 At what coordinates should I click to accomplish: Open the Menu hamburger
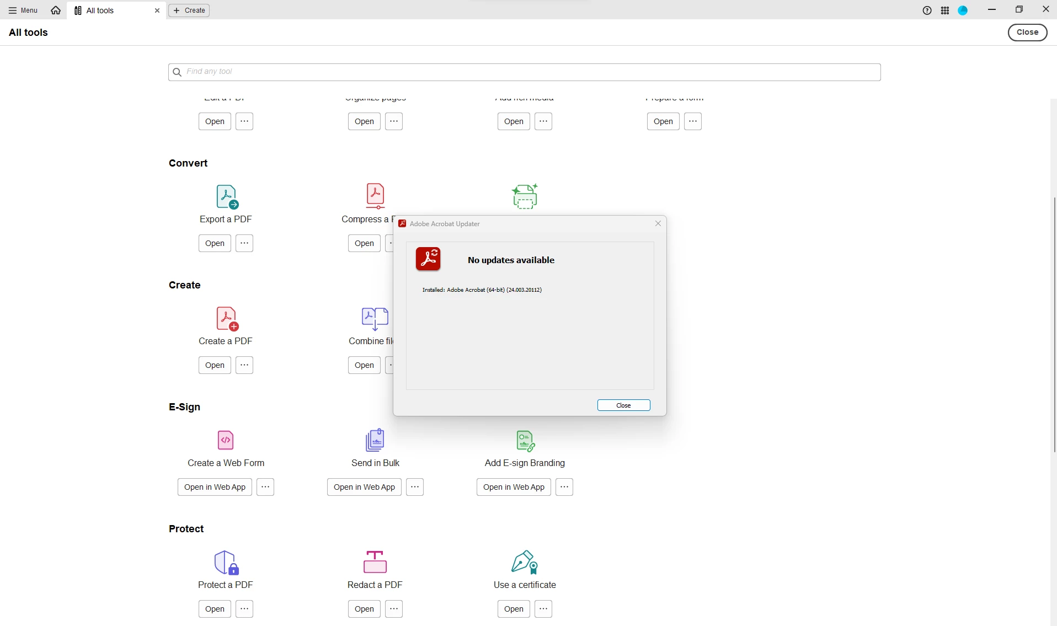(x=23, y=10)
